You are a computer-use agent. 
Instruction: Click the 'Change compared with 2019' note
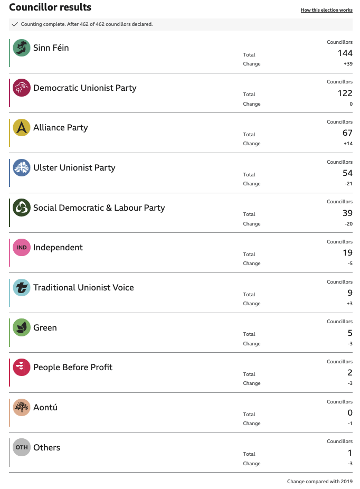(320, 482)
